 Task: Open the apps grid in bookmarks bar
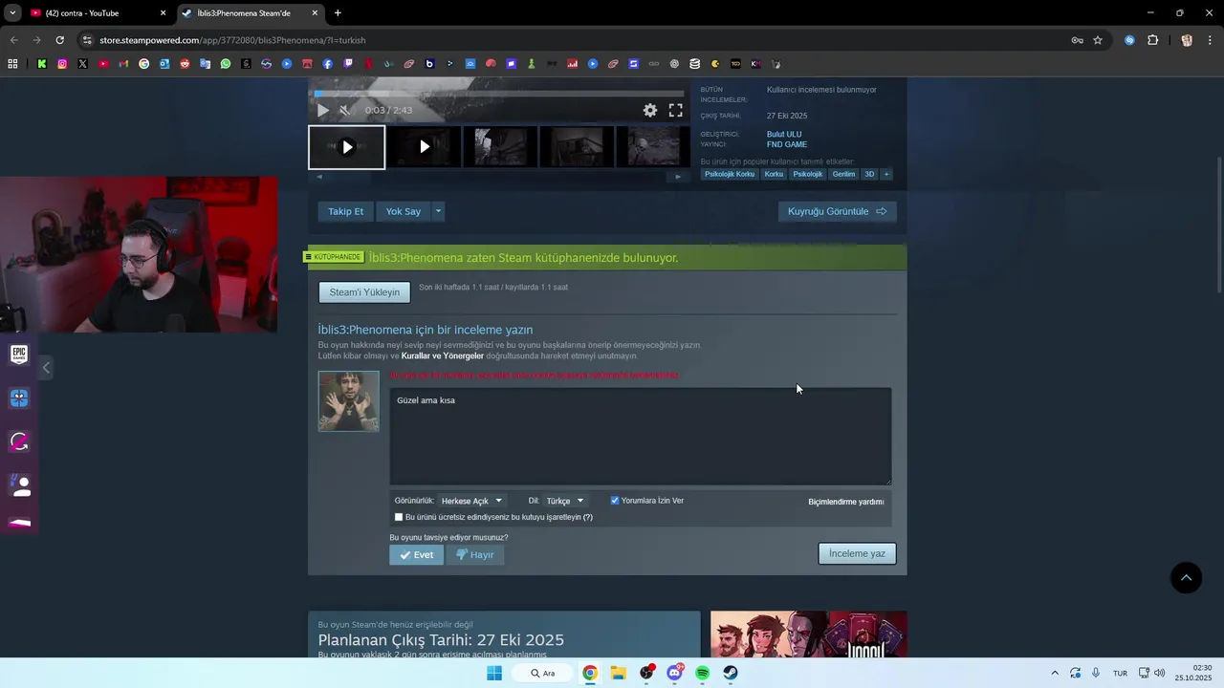coord(12,64)
